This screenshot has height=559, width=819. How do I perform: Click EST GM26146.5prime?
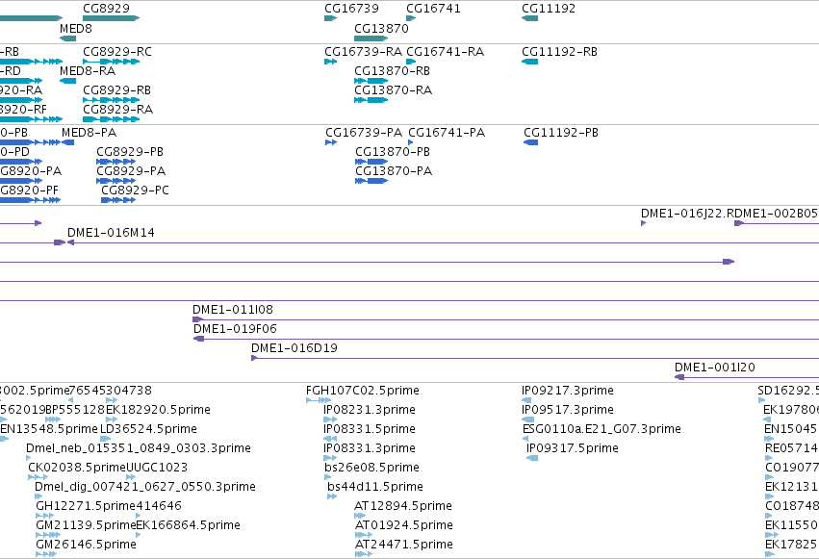tap(46, 555)
